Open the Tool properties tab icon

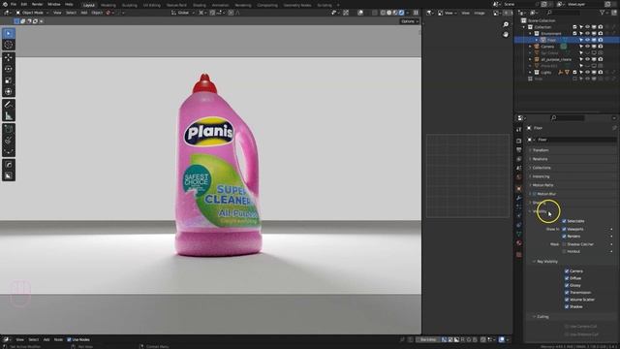(x=519, y=130)
